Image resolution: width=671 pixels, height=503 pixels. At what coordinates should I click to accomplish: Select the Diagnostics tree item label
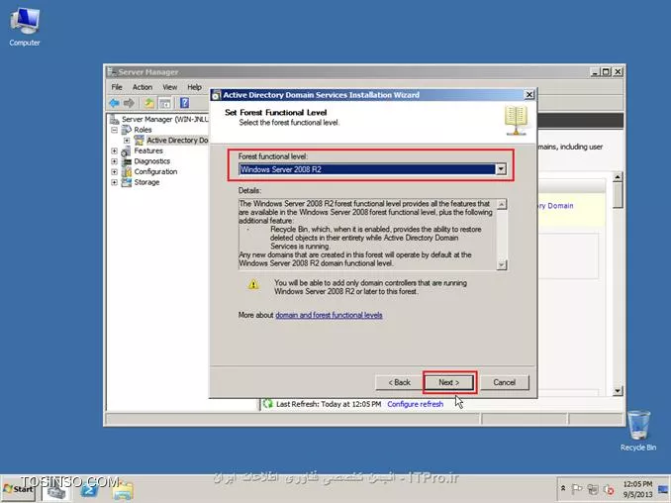click(x=152, y=161)
